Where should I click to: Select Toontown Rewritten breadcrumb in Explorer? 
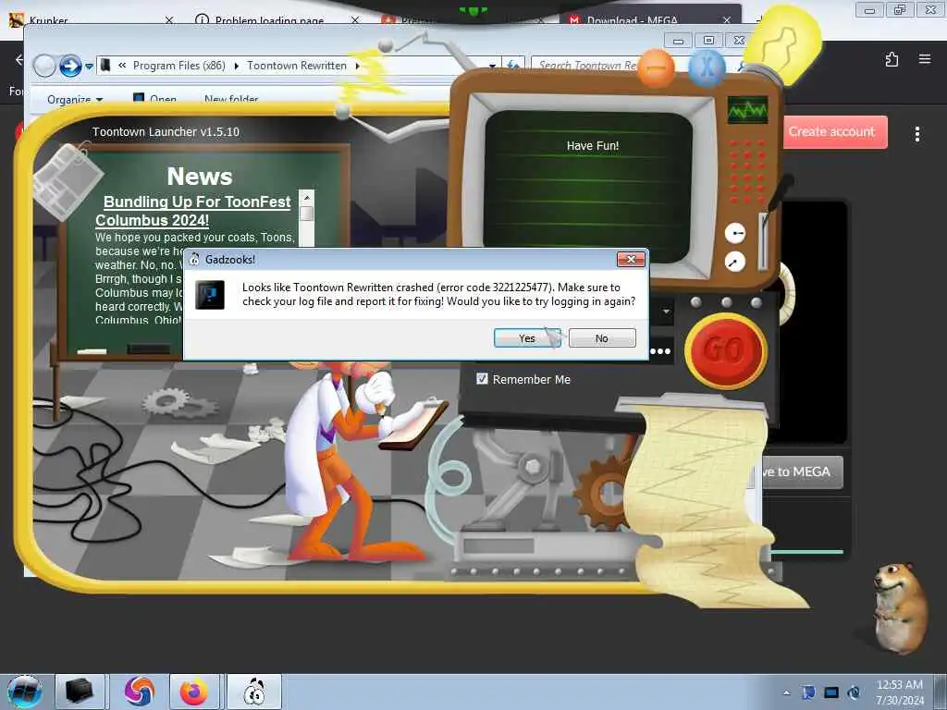[297, 66]
